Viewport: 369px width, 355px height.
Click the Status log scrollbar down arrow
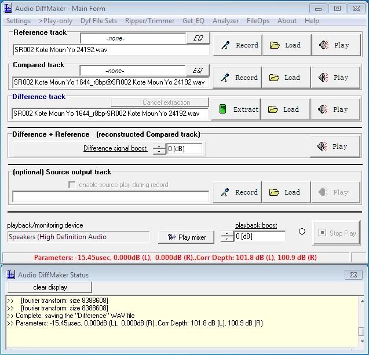[x=362, y=341]
